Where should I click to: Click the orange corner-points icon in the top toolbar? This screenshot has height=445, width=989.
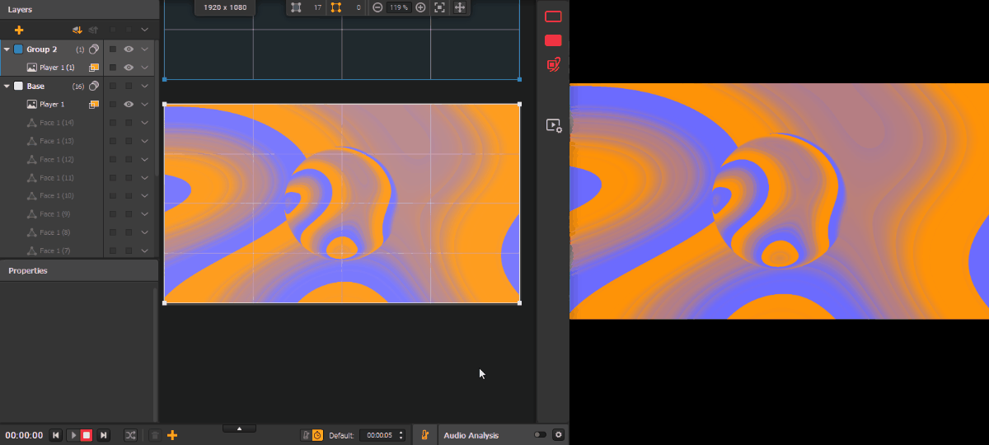(335, 7)
